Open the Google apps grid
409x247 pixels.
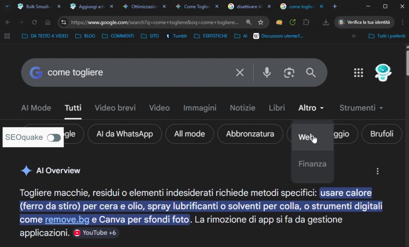coord(358,73)
